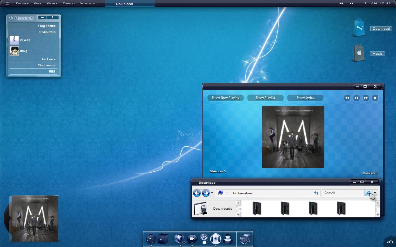The image size is (396, 247).
Task: Open the Finder menu
Action: (22, 3)
